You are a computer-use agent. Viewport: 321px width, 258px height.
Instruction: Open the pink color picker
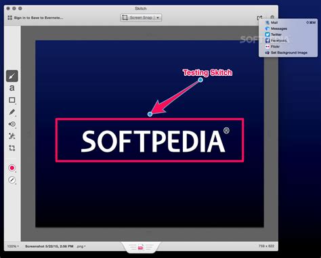coord(12,168)
